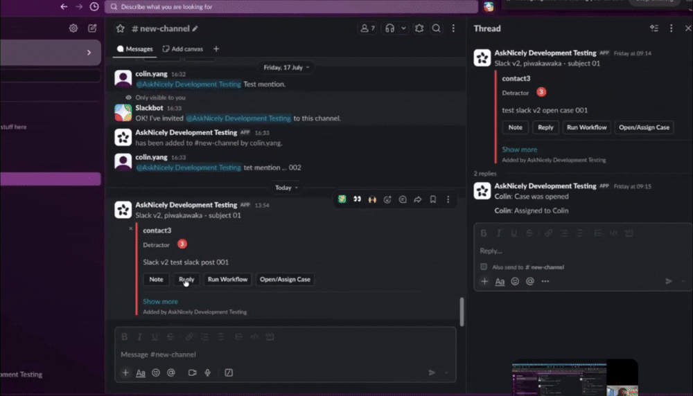Attach file with plus in channel composer
693x396 pixels.
pyautogui.click(x=125, y=372)
